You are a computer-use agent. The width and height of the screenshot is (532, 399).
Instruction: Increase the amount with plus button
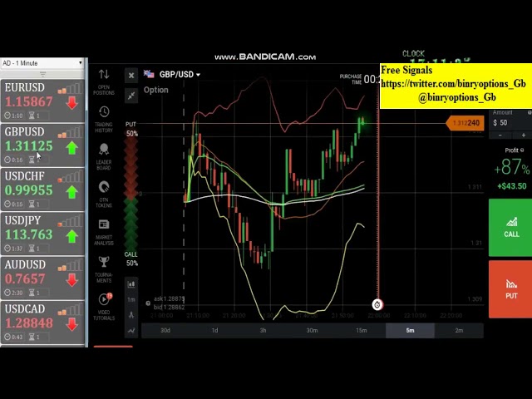[527, 123]
